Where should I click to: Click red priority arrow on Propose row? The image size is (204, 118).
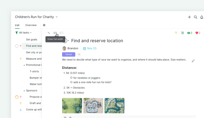point(20,97)
